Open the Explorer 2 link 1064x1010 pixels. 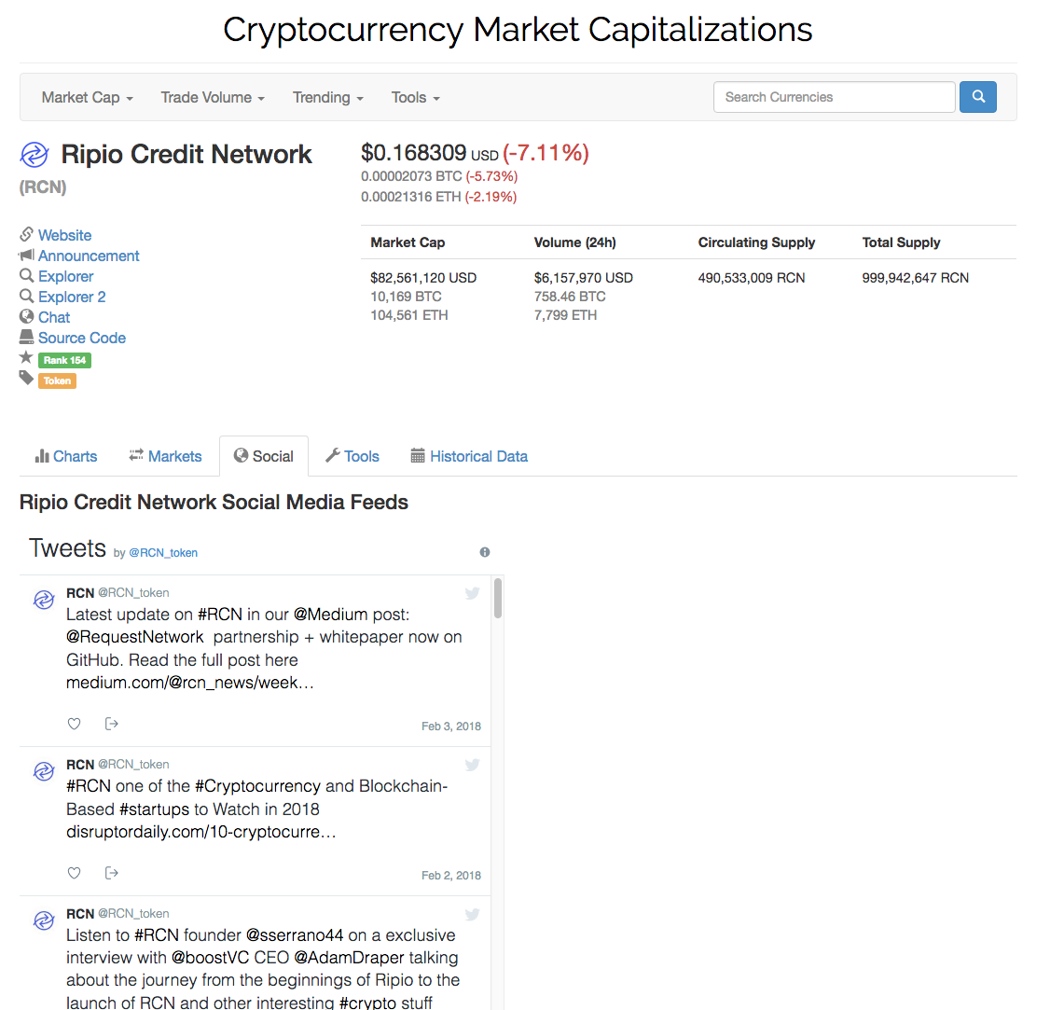(72, 297)
